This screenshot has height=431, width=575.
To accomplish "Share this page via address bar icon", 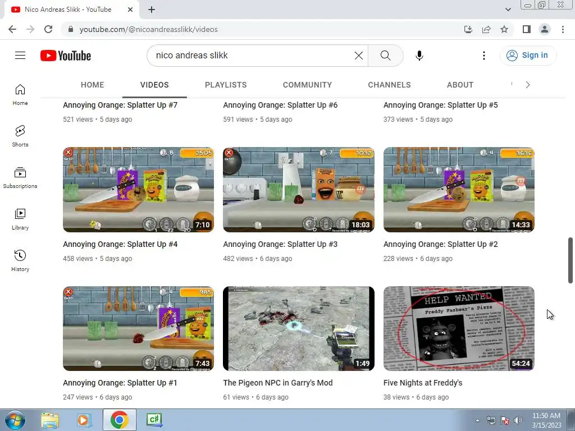I will 486,29.
